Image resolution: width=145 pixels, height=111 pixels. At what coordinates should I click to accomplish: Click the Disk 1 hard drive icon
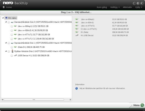(x=12, y=43)
